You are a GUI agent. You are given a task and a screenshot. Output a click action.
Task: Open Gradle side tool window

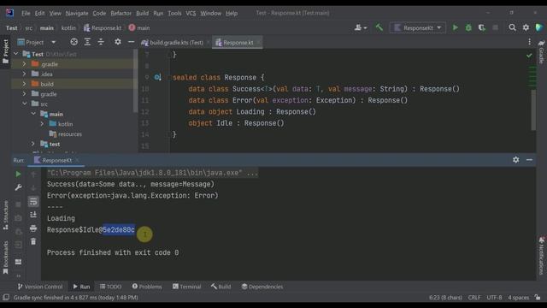coord(541,51)
